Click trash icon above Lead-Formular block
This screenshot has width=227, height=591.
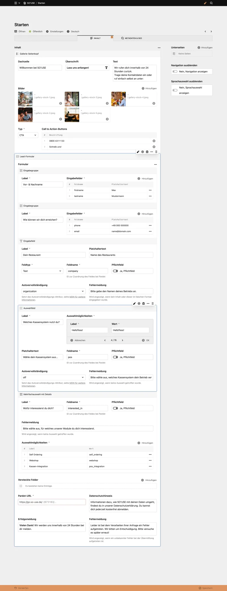(x=147, y=152)
